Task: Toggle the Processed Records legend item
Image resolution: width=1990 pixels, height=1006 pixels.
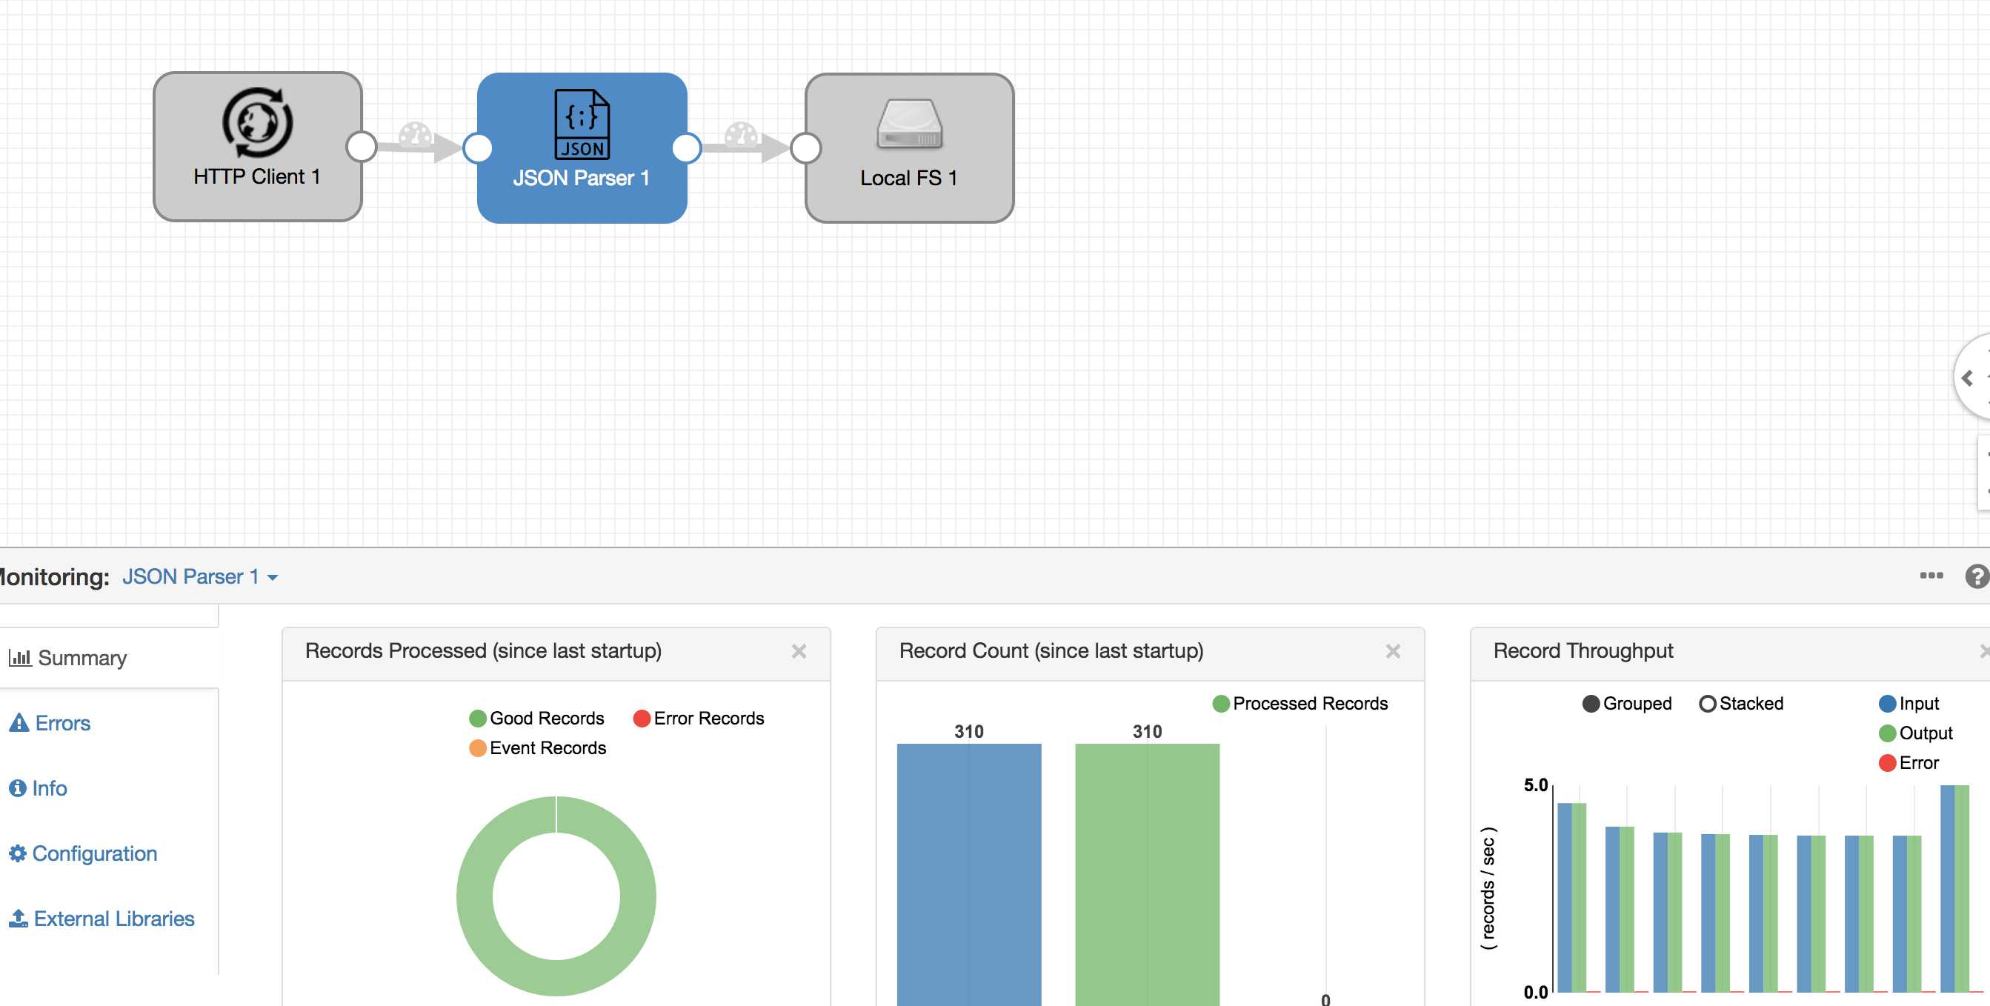Action: [1300, 703]
